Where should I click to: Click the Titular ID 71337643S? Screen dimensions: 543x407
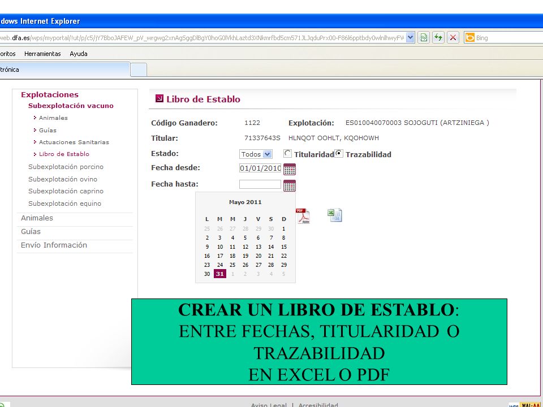tap(262, 138)
